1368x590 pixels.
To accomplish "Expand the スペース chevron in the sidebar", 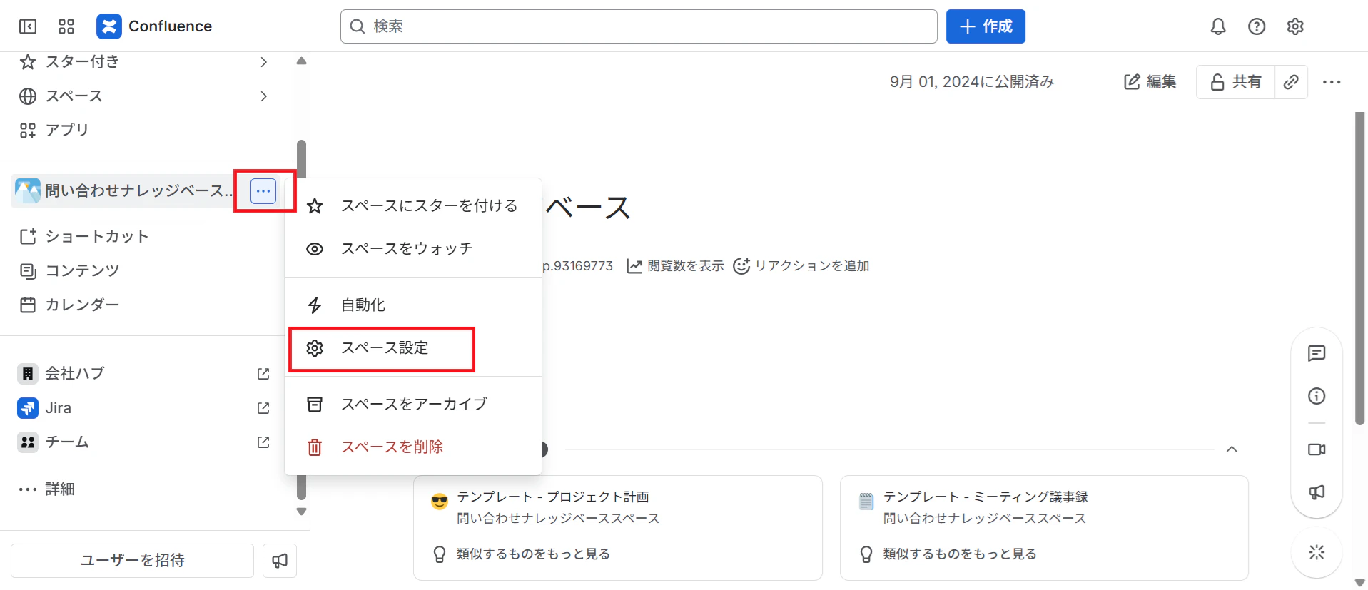I will (x=263, y=96).
